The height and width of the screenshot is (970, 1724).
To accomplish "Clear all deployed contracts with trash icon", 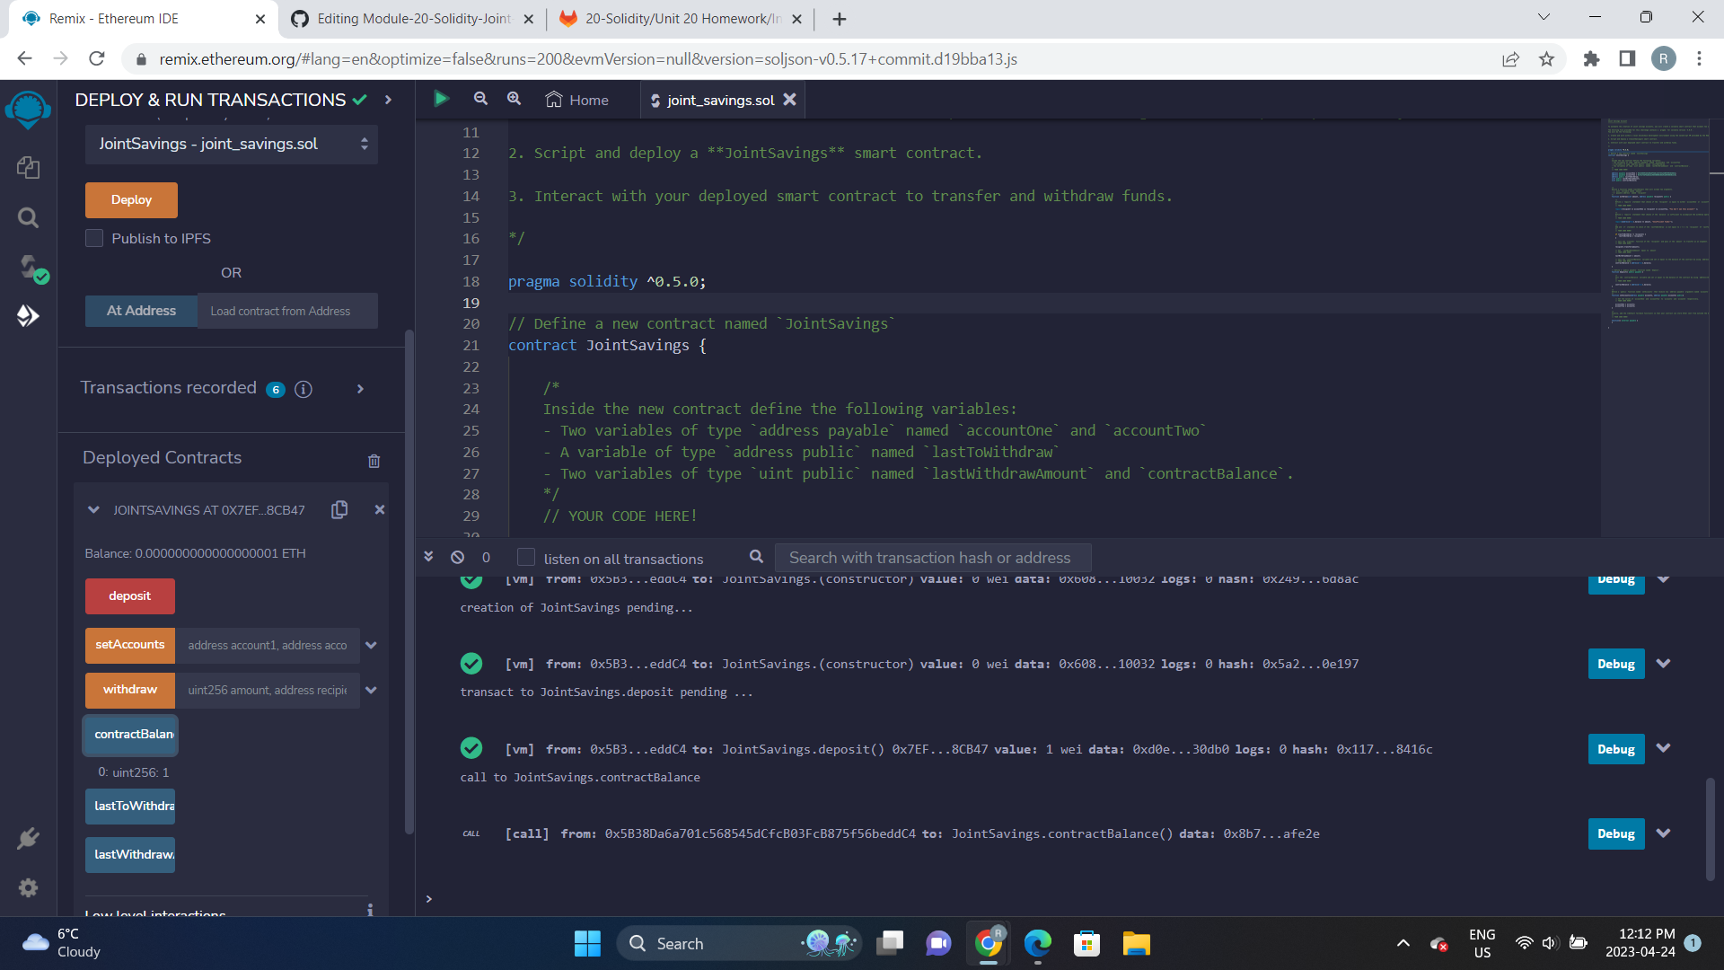I will [x=374, y=461].
